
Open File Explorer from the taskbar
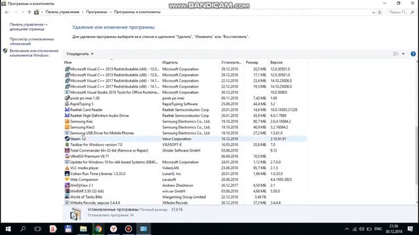(83, 229)
